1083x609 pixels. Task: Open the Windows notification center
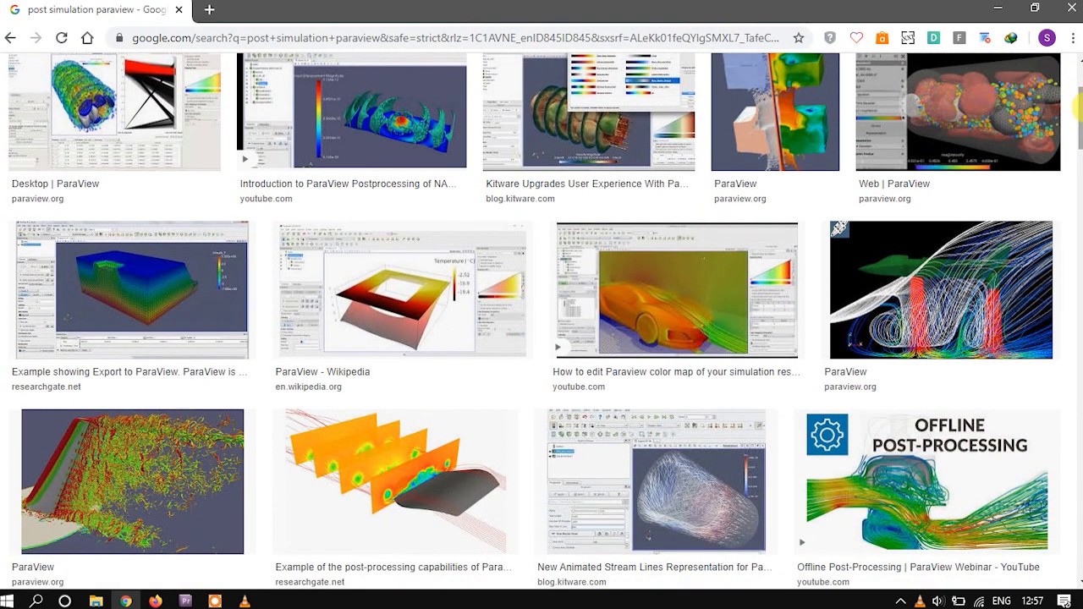pyautogui.click(x=1064, y=601)
